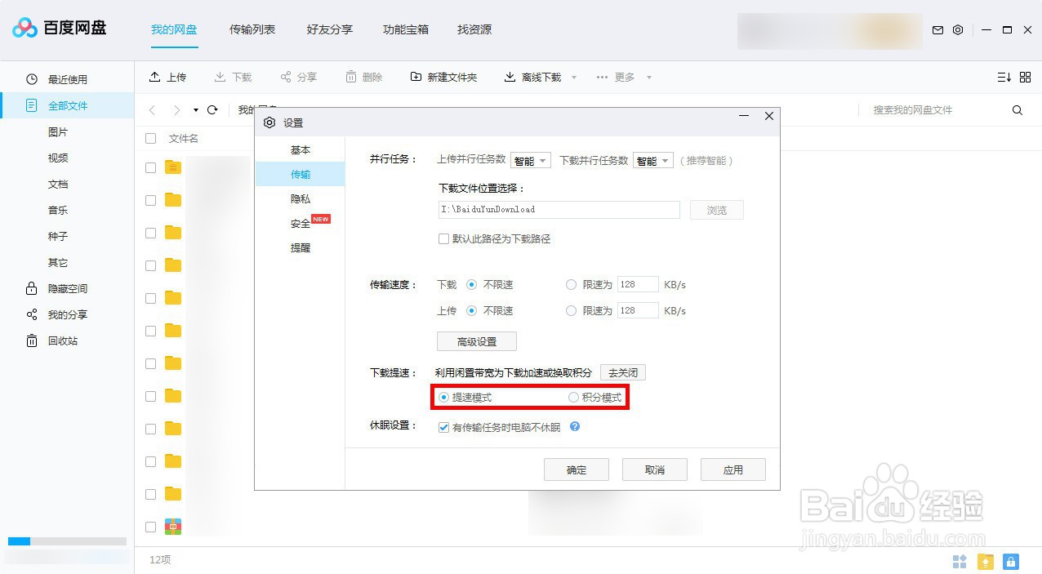This screenshot has height=574, width=1042.
Task: Check 默认此路径为下载路径 checkbox
Action: [x=443, y=238]
